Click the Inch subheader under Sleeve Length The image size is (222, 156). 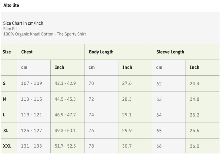194,68
